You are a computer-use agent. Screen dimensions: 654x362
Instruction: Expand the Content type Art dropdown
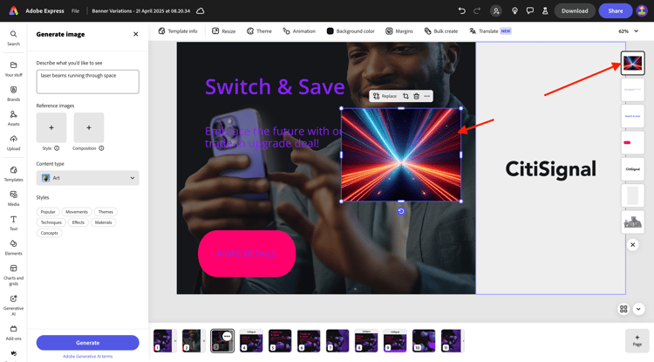tap(87, 178)
